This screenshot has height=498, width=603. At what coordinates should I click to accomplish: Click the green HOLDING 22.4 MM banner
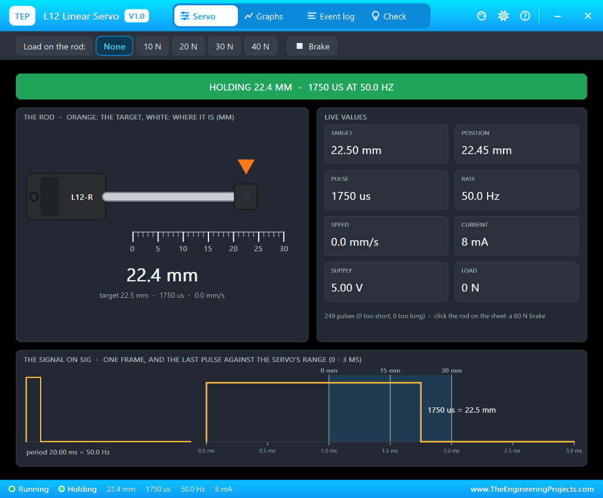(301, 87)
